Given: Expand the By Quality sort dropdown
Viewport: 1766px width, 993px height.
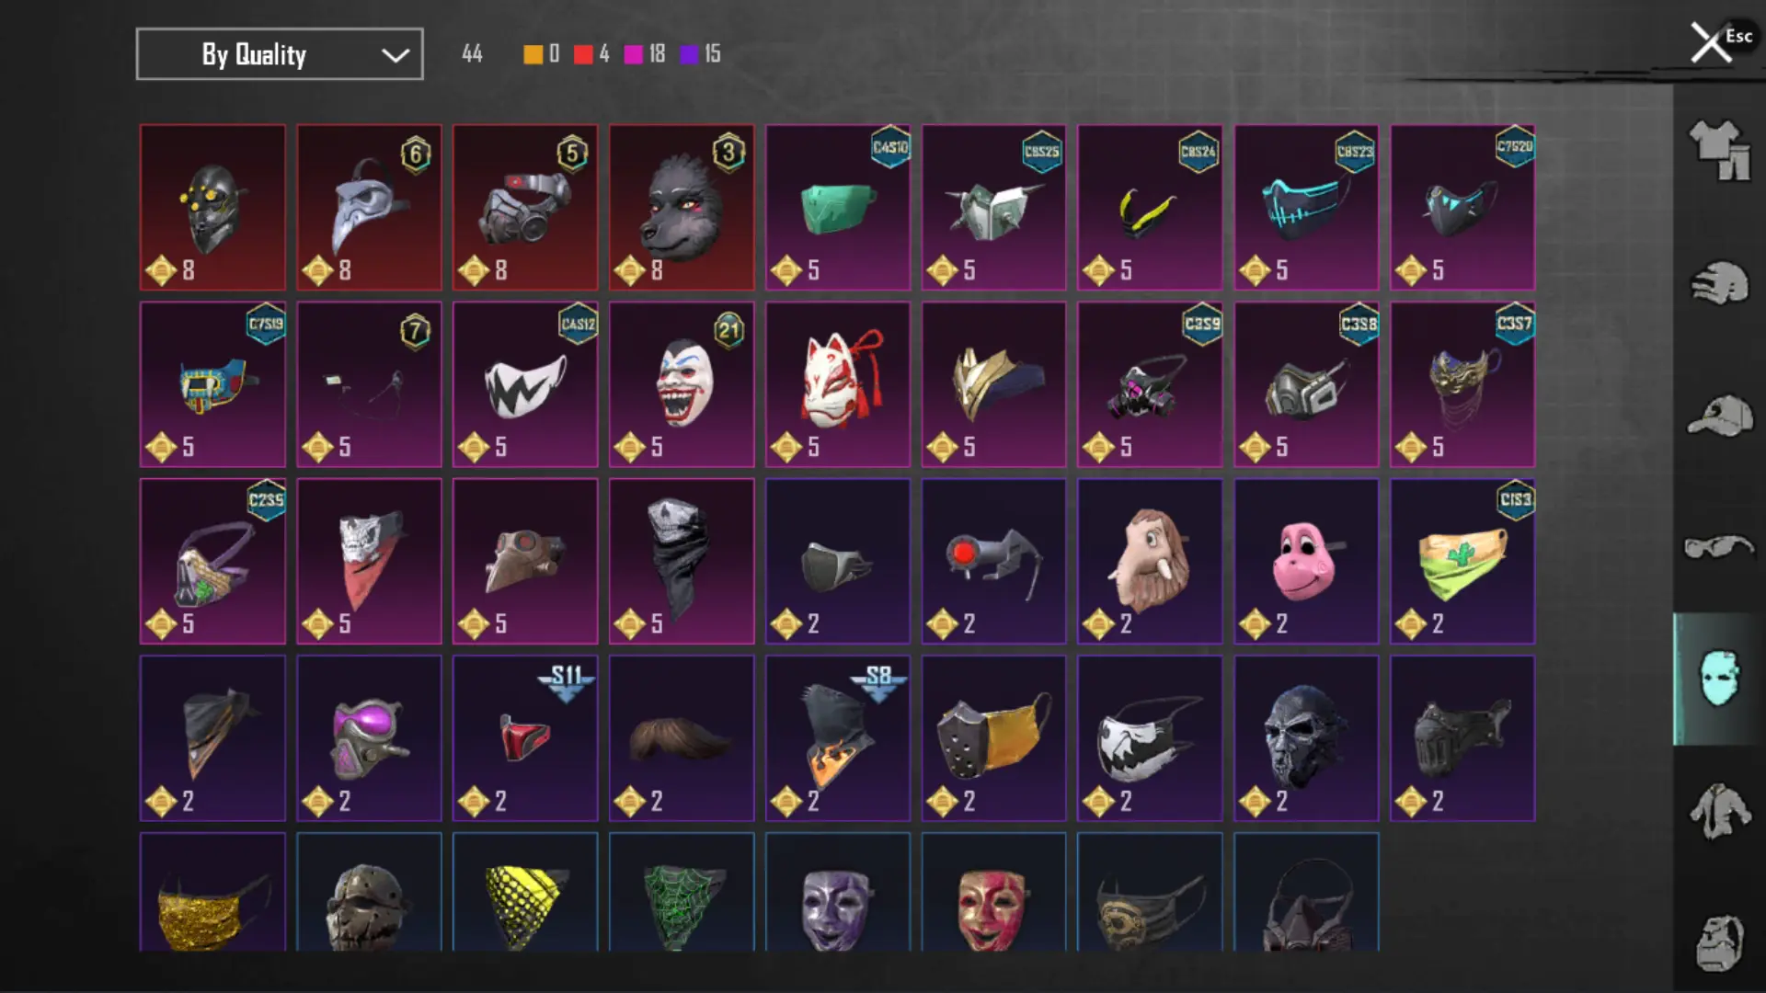Looking at the screenshot, I should [x=280, y=54].
